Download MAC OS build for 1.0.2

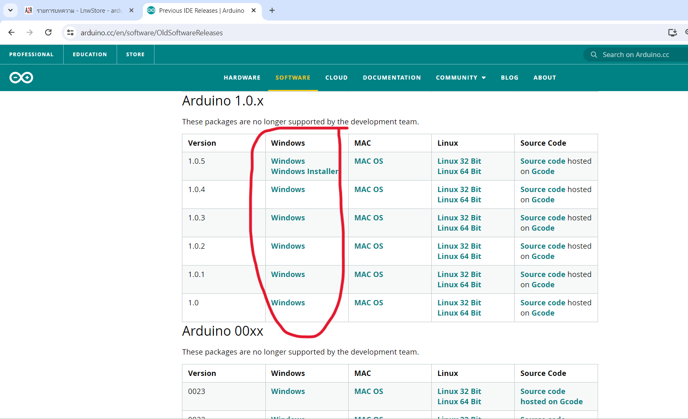(369, 246)
